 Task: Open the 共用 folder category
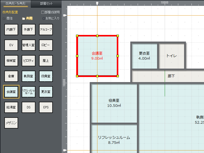point(27,18)
